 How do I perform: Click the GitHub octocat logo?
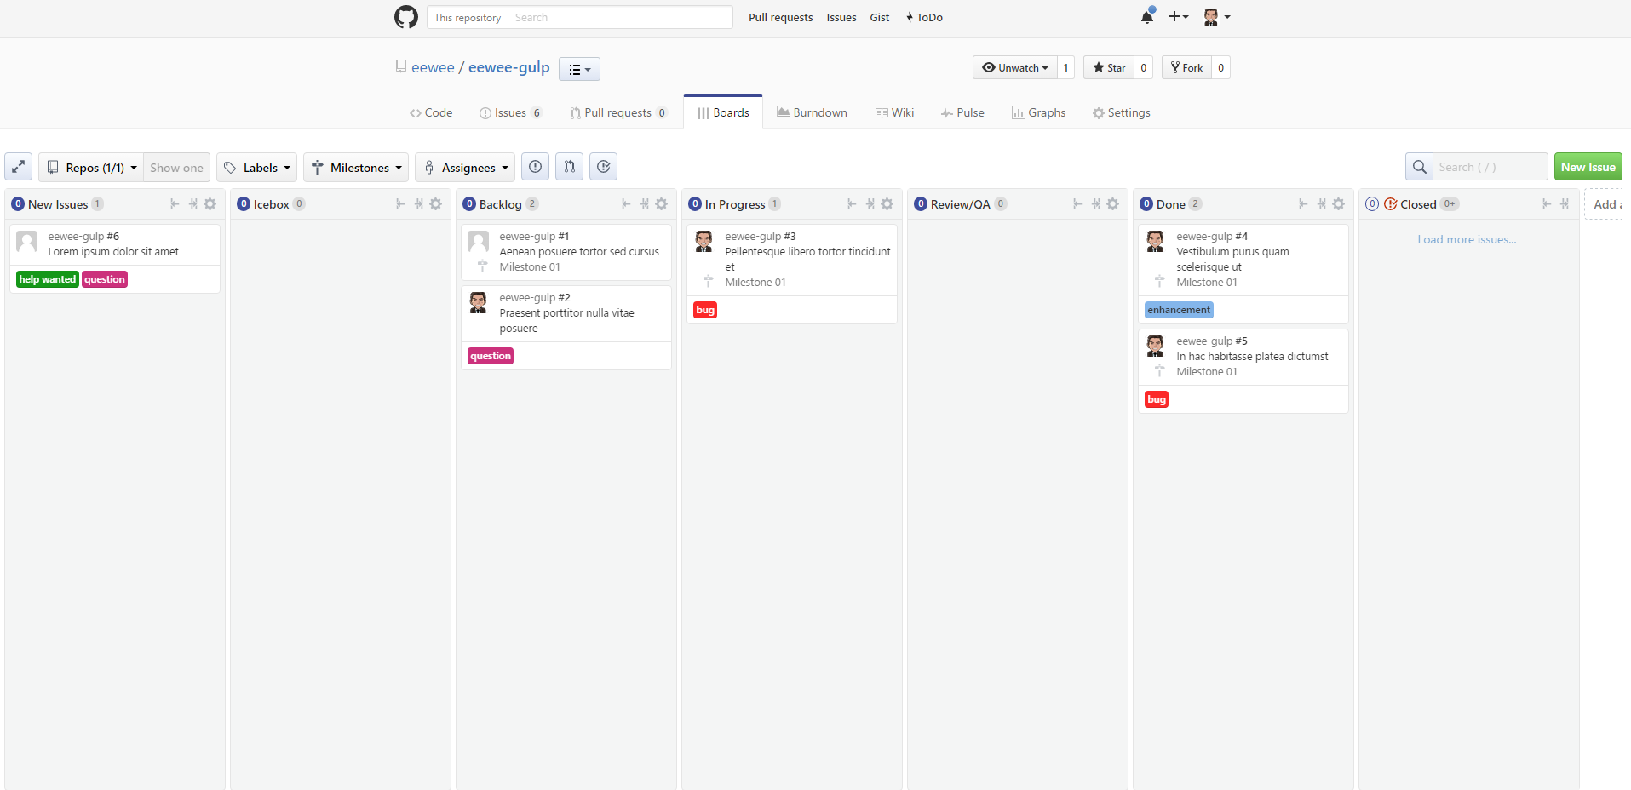(x=405, y=17)
